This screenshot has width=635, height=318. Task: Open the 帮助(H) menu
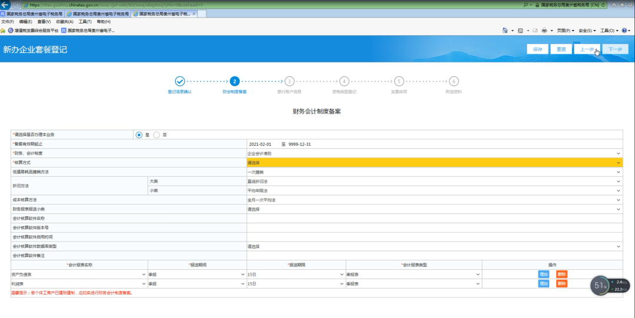coord(103,22)
